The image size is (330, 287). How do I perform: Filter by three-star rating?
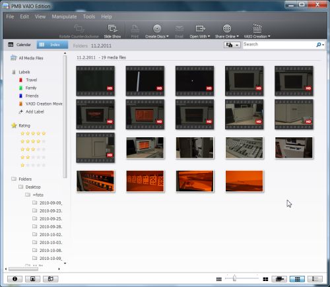coord(33,149)
